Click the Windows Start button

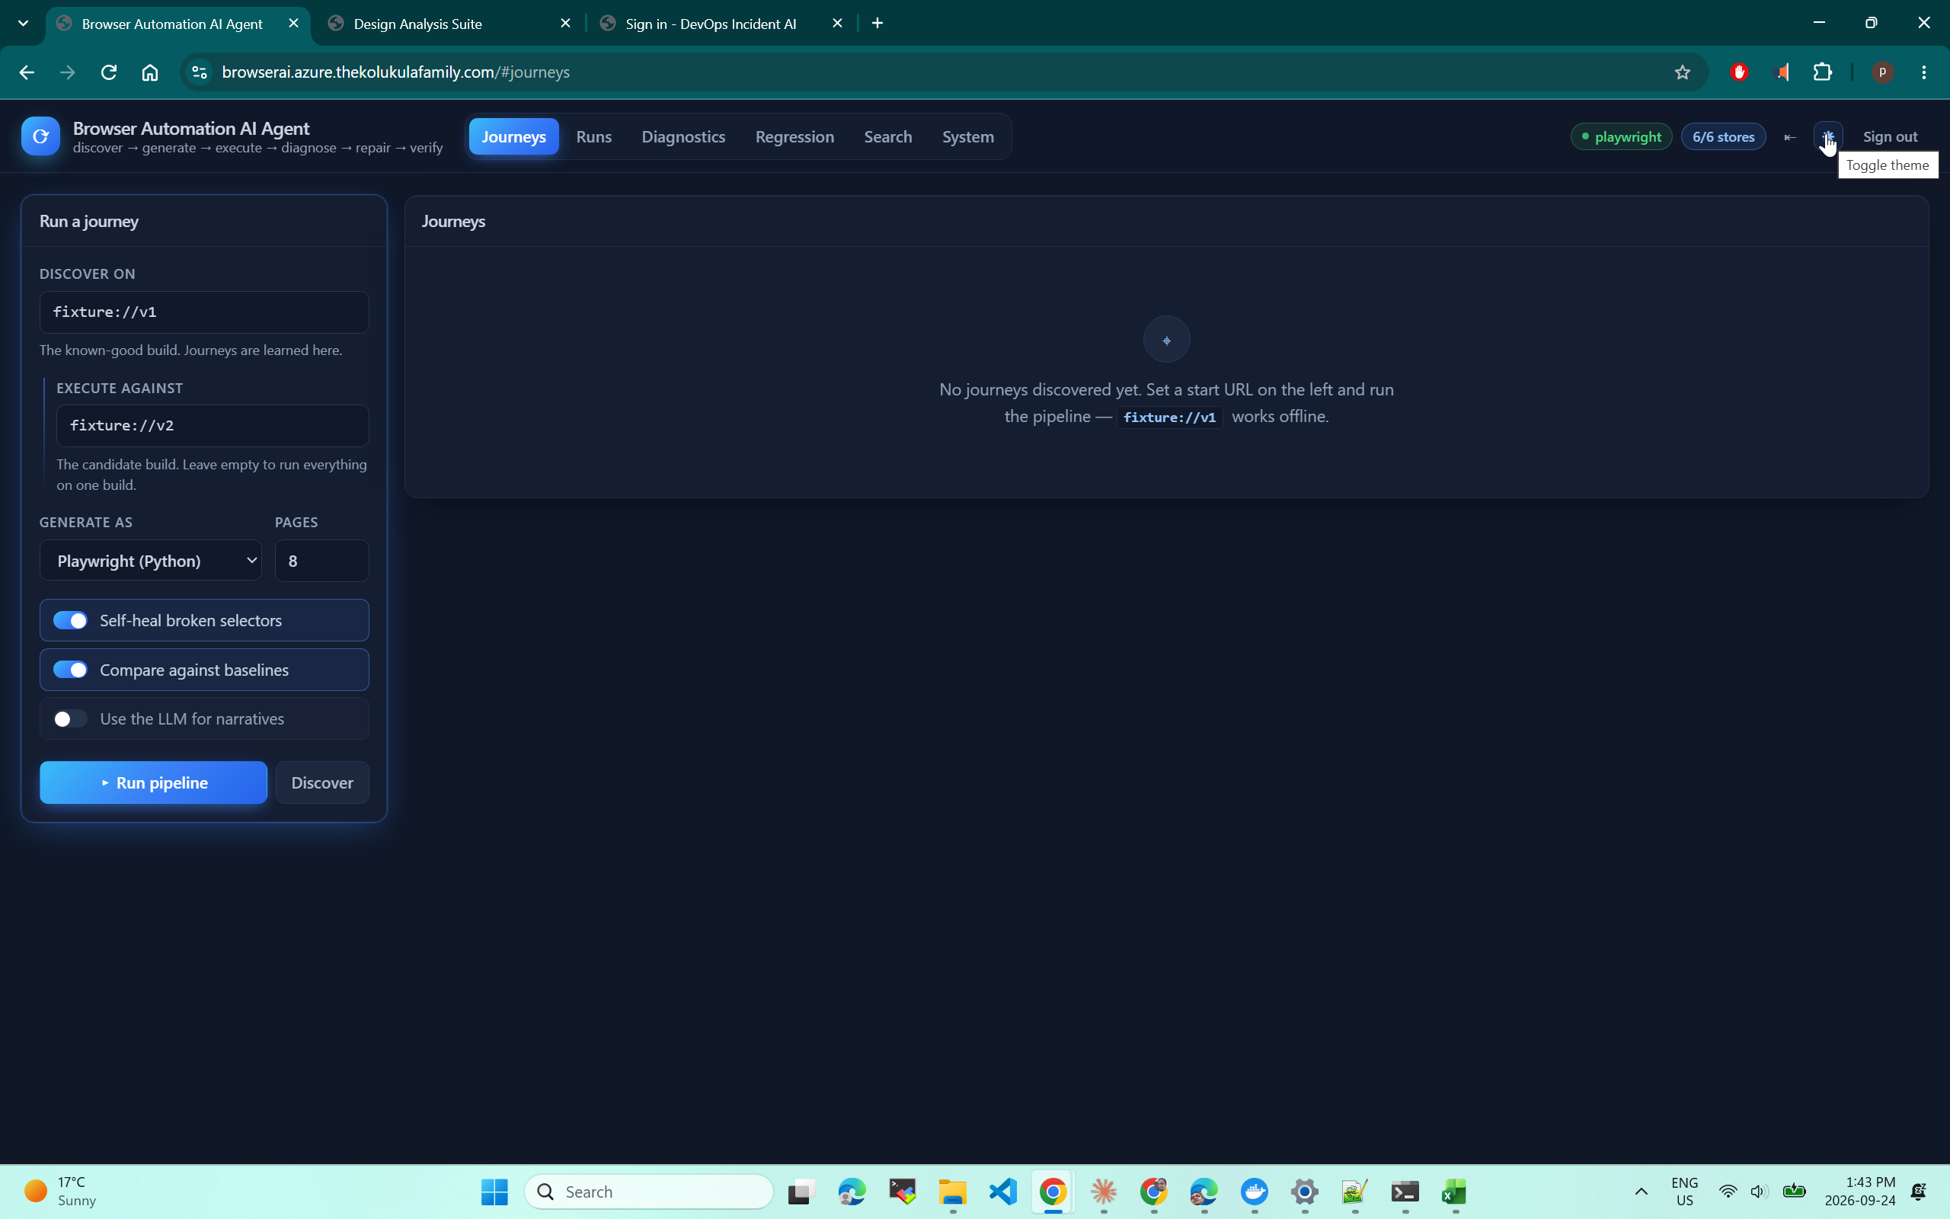[x=494, y=1192]
